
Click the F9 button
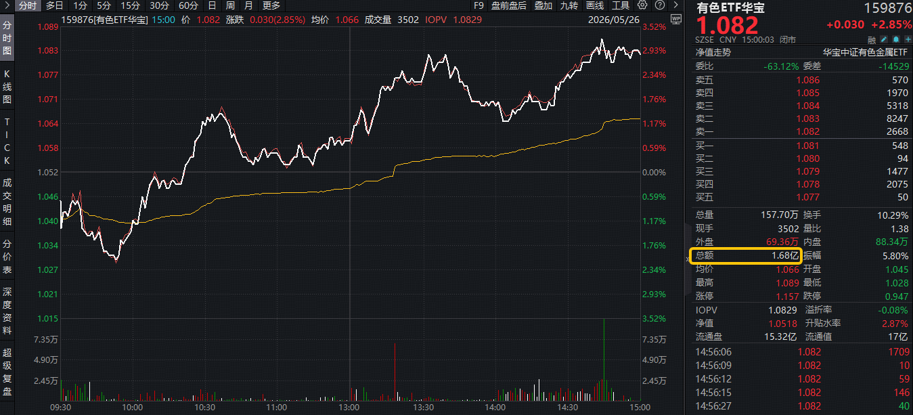pyautogui.click(x=478, y=5)
